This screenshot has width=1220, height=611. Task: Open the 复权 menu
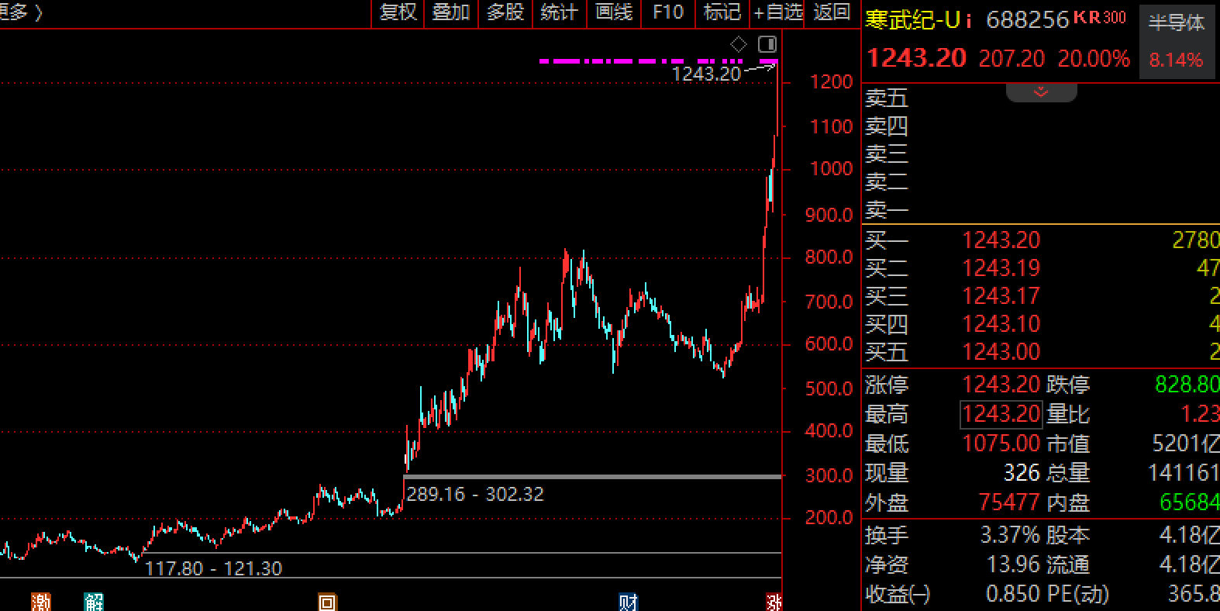click(x=398, y=12)
